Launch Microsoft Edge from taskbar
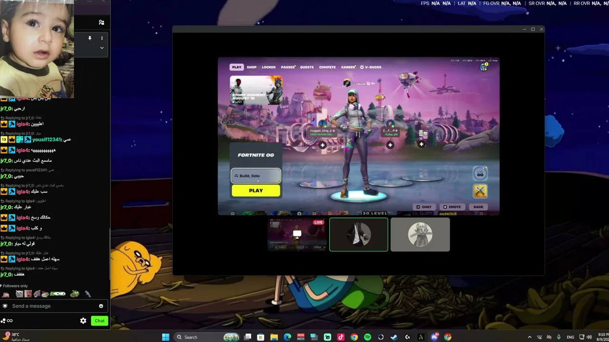This screenshot has width=609, height=342. point(287,337)
